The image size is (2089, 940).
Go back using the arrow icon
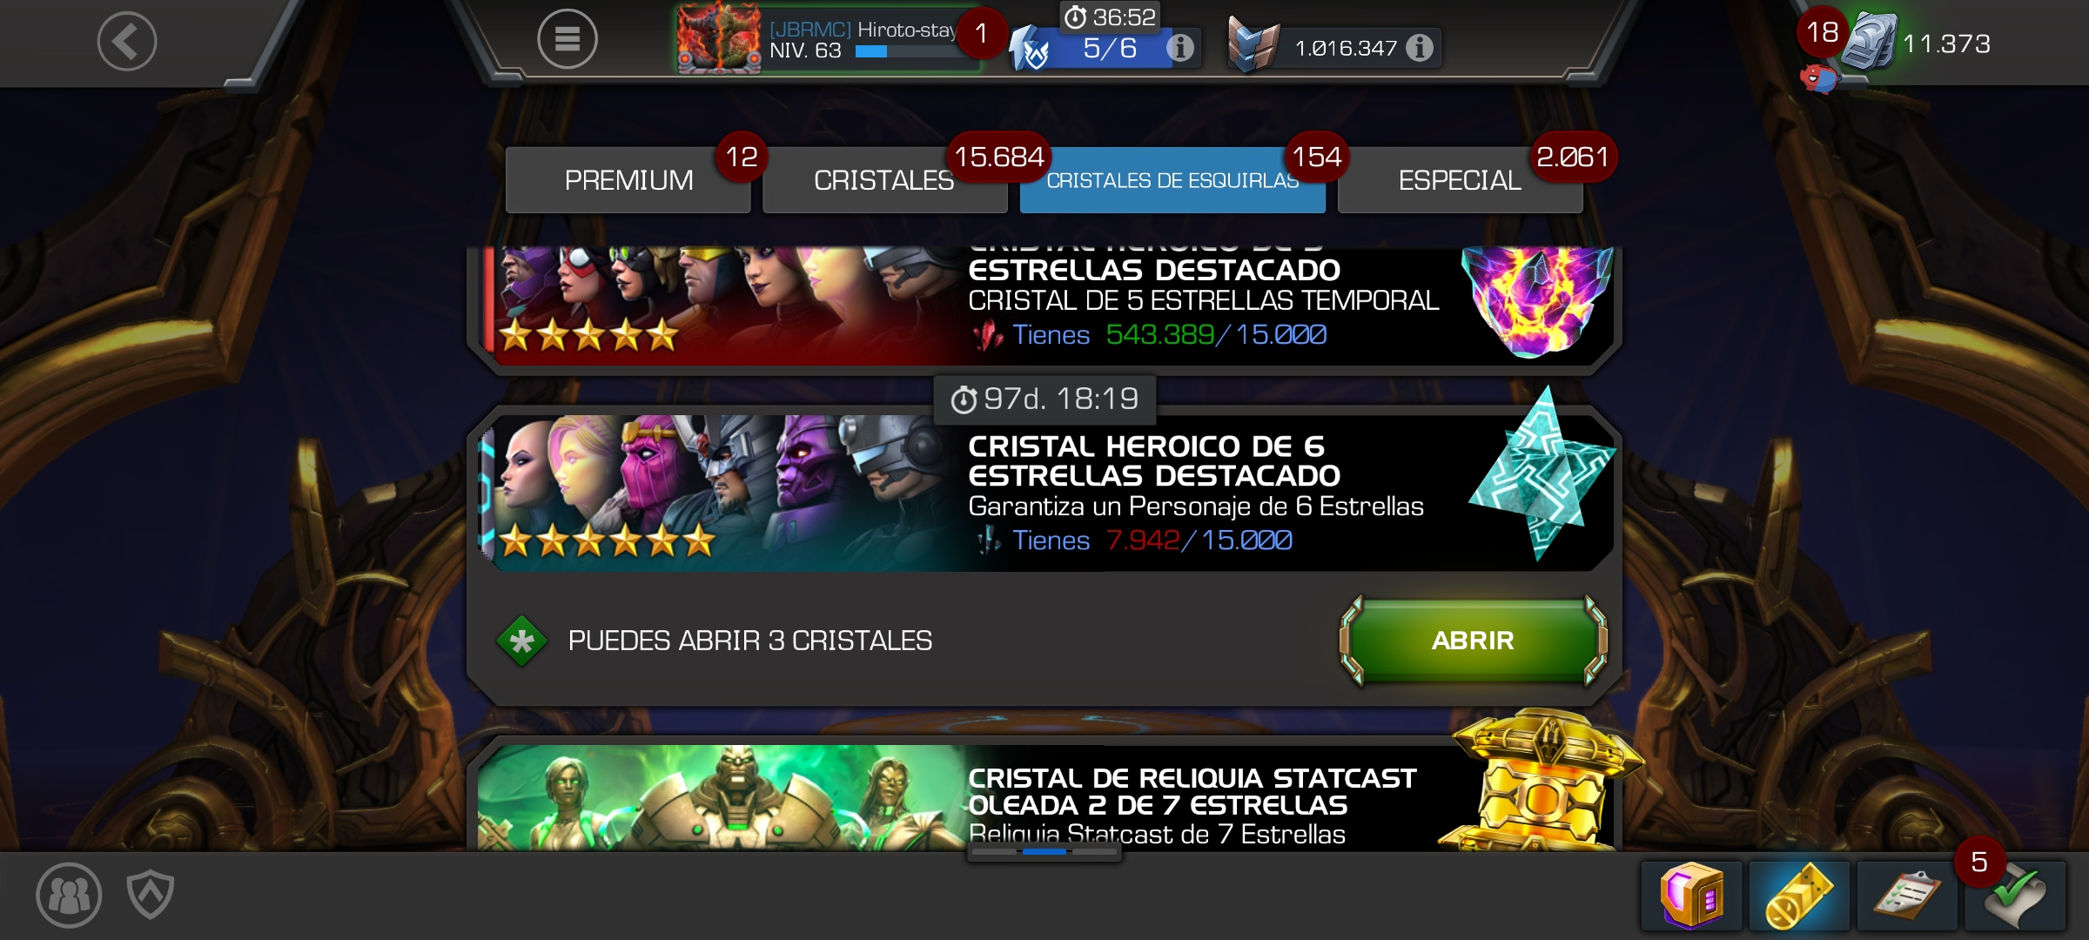(x=127, y=41)
